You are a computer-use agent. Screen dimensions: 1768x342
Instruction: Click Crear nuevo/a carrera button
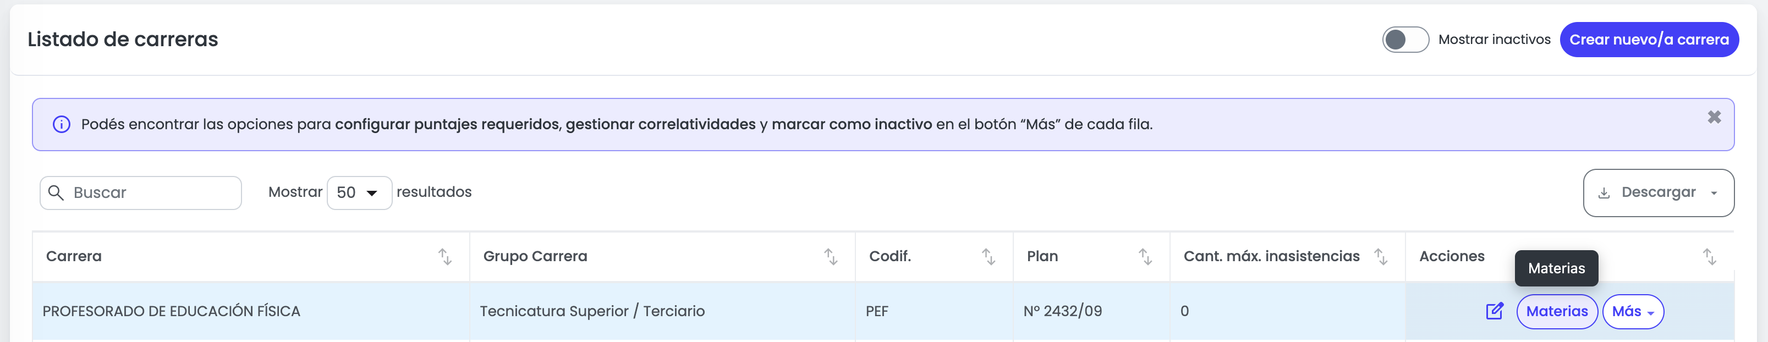pyautogui.click(x=1649, y=40)
